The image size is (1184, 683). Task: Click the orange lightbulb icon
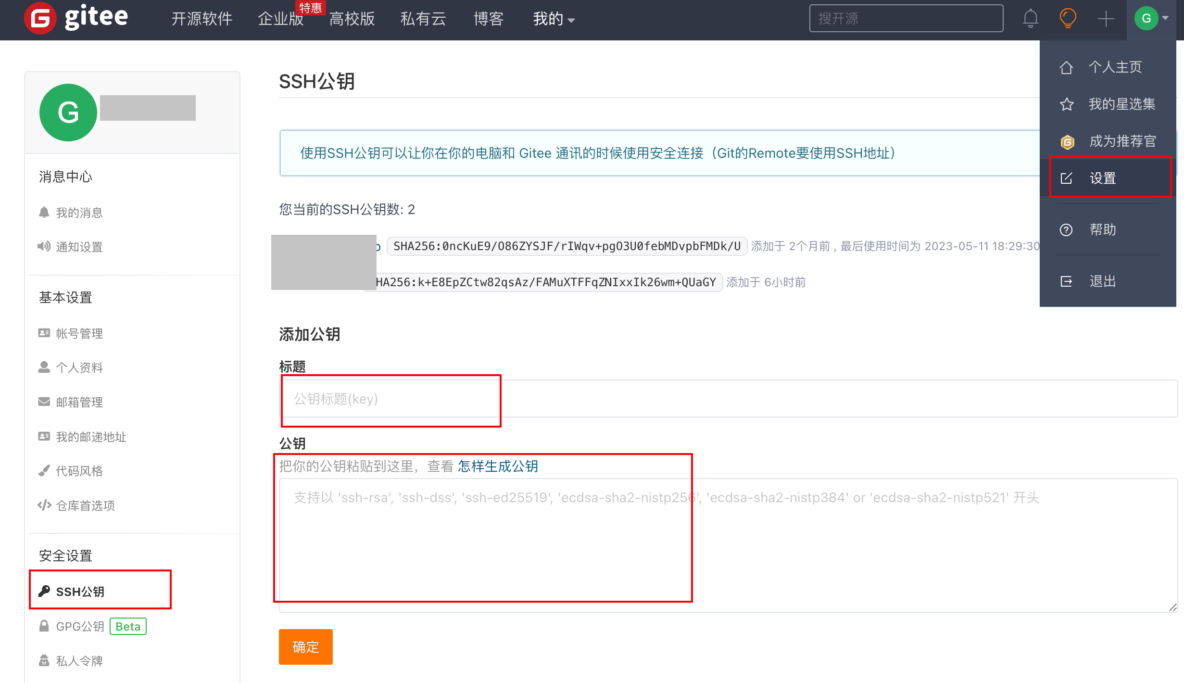1068,19
